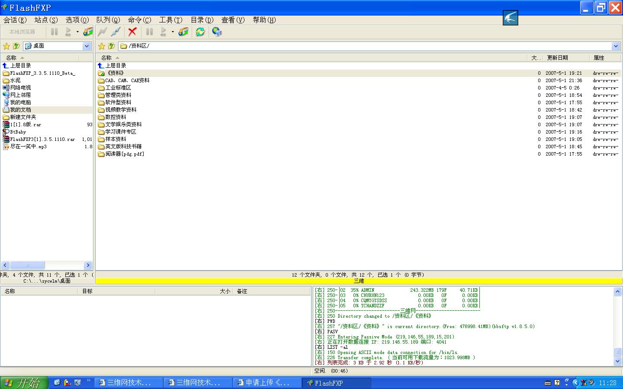Screen dimensions: 623x389
Task: Click the left pane up-folder icon
Action: coord(16,46)
